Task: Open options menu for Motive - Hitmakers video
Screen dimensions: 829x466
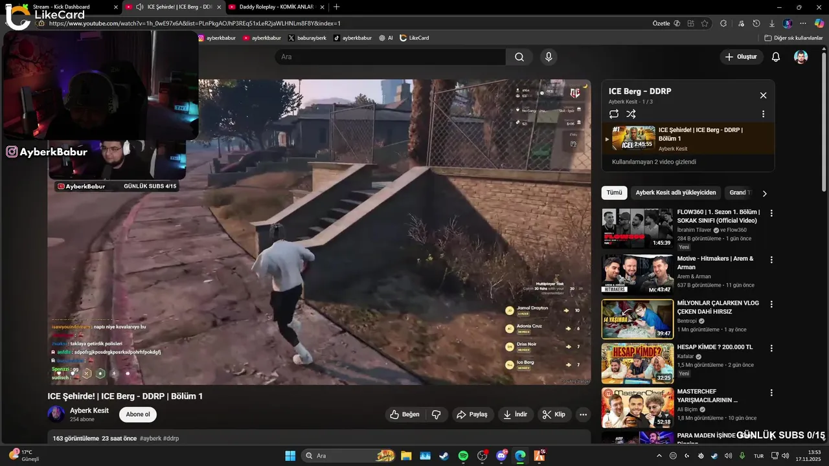Action: pyautogui.click(x=771, y=260)
